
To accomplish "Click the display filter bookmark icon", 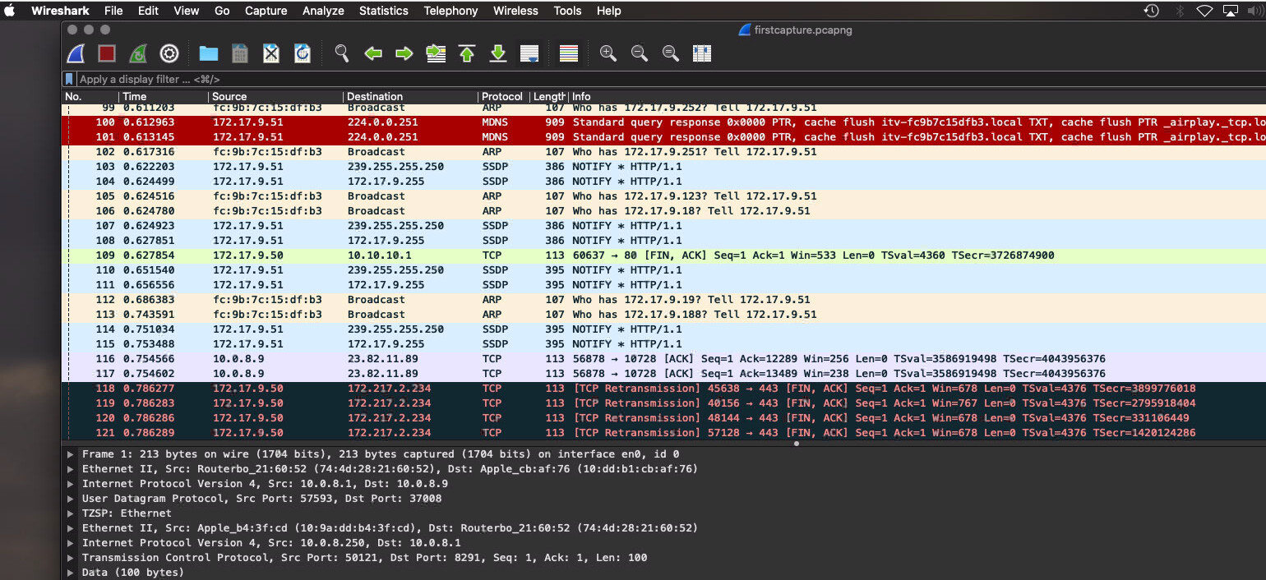I will tap(70, 79).
